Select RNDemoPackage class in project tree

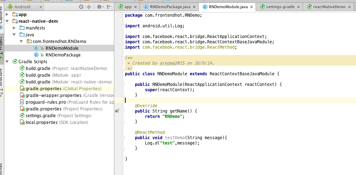point(63,55)
